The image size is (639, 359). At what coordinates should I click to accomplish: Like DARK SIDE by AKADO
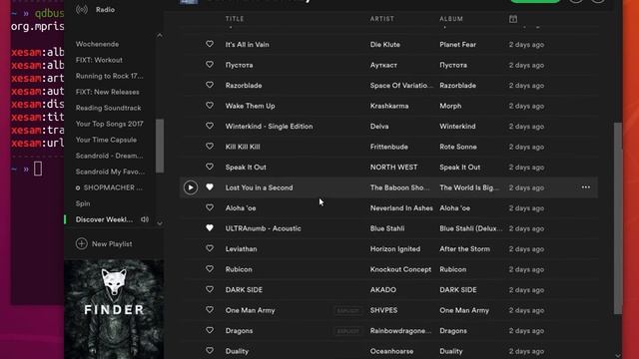(210, 289)
